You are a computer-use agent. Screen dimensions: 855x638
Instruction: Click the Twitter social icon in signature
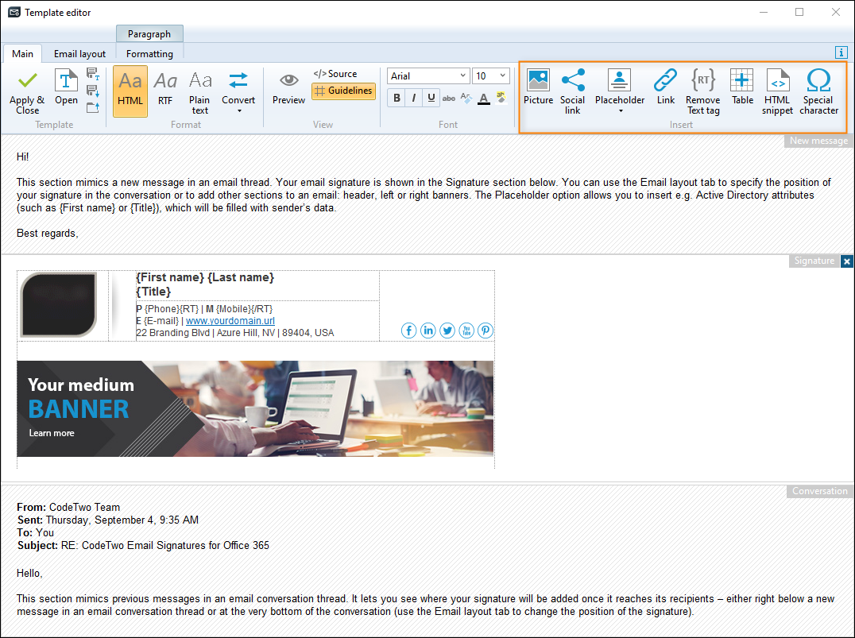(x=447, y=331)
